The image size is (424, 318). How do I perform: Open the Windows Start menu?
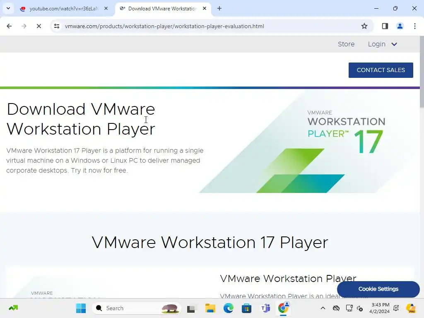click(x=81, y=308)
